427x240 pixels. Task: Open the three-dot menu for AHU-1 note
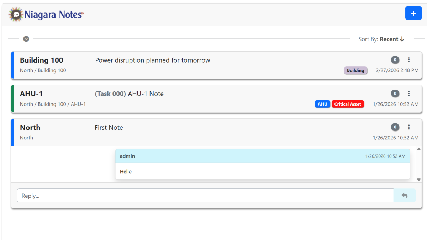pyautogui.click(x=409, y=94)
